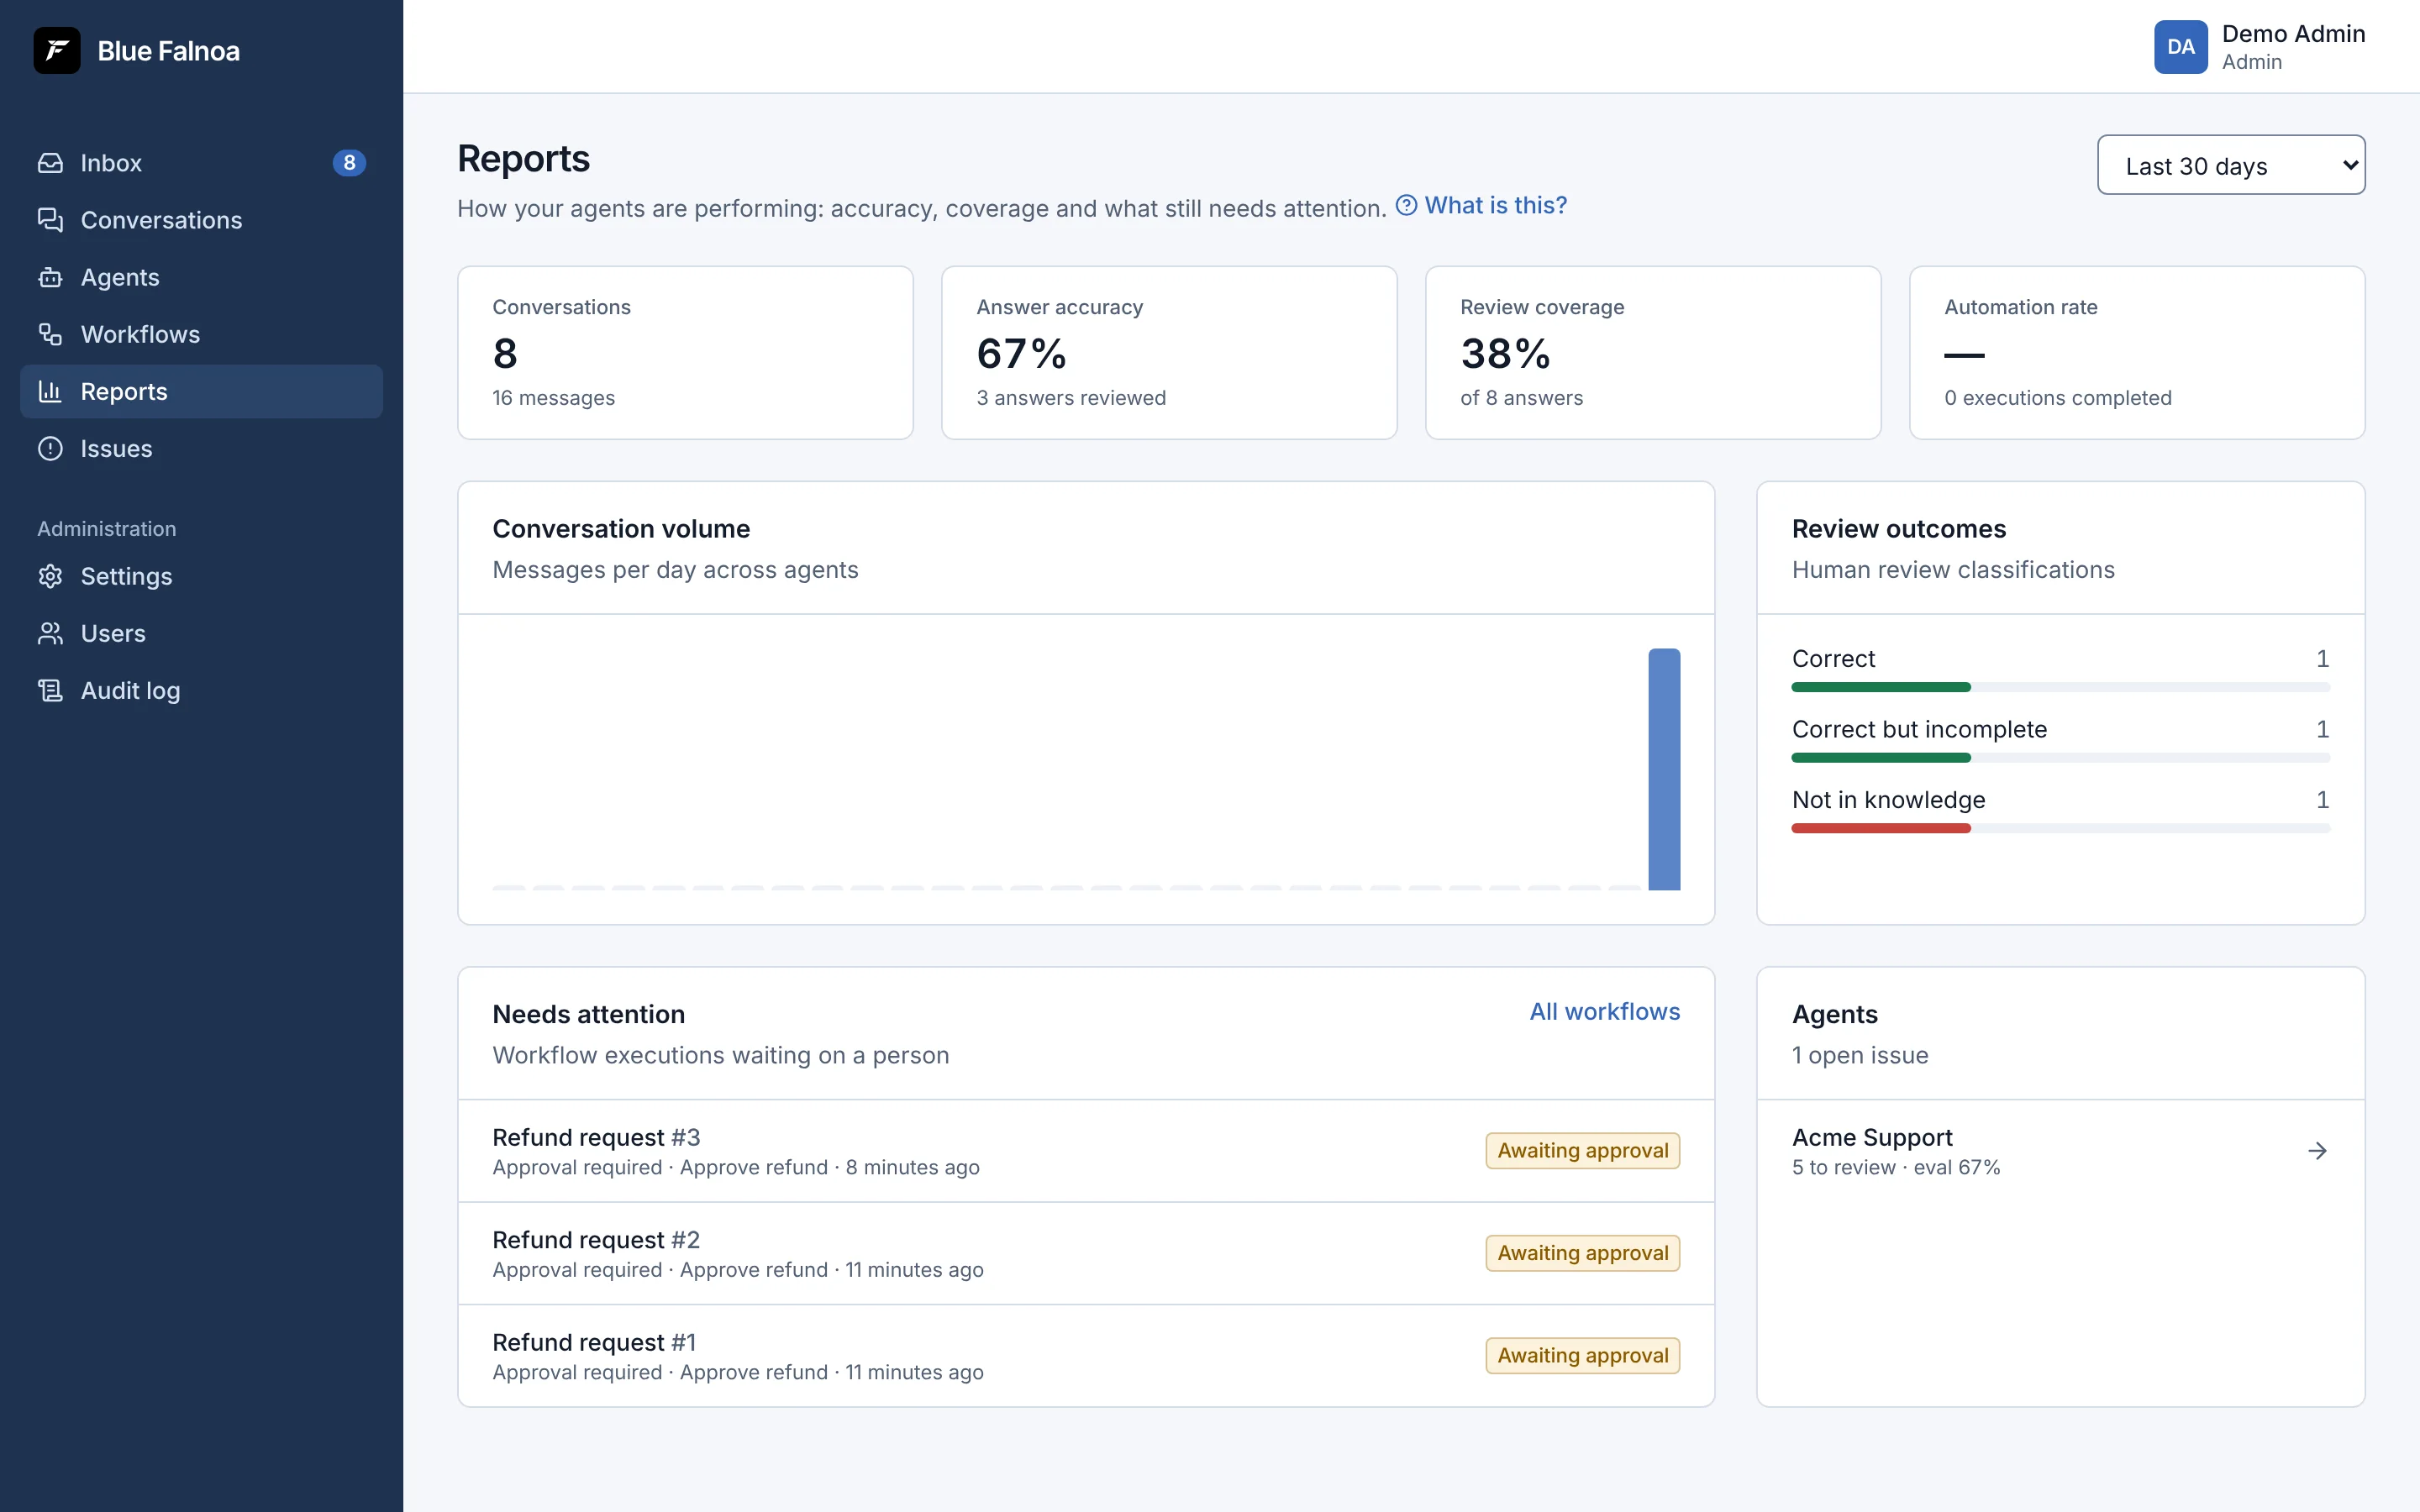Image resolution: width=2420 pixels, height=1512 pixels.
Task: Click the Inbox tray icon in sidebar
Action: pos(50,163)
